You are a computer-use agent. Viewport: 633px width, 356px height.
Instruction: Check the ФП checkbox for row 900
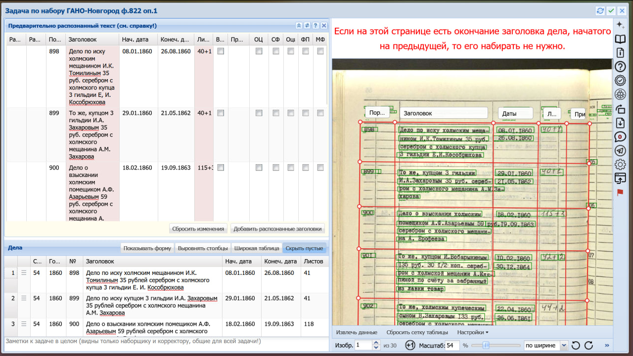[306, 168]
